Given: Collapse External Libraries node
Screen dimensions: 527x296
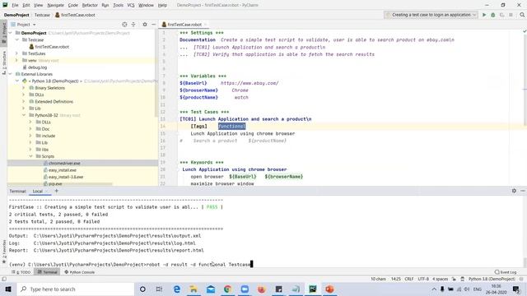Looking at the screenshot, I should point(11,74).
